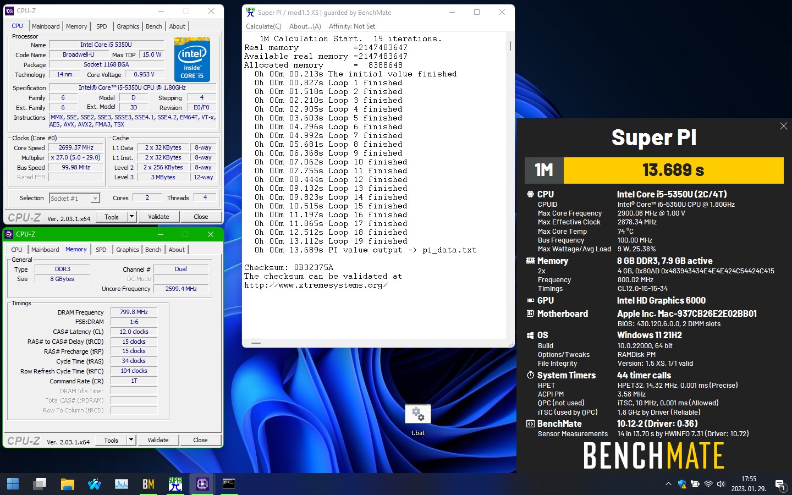Image resolution: width=792 pixels, height=495 pixels.
Task: Show hidden system tray icons
Action: point(668,484)
